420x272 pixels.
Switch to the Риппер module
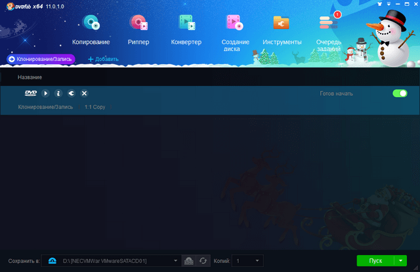pyautogui.click(x=138, y=30)
